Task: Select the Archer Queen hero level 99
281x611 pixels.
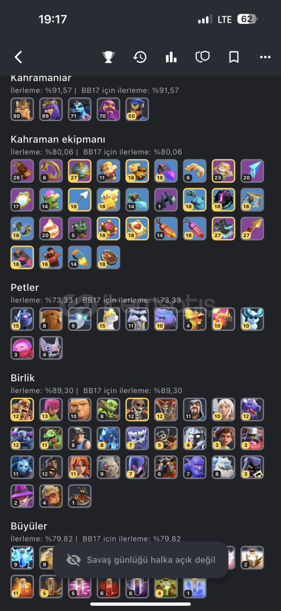Action: (51, 109)
